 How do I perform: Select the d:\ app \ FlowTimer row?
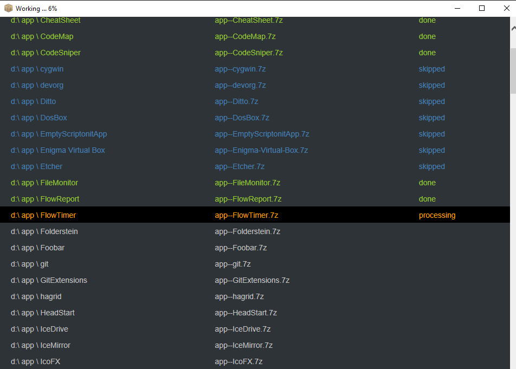pos(255,215)
